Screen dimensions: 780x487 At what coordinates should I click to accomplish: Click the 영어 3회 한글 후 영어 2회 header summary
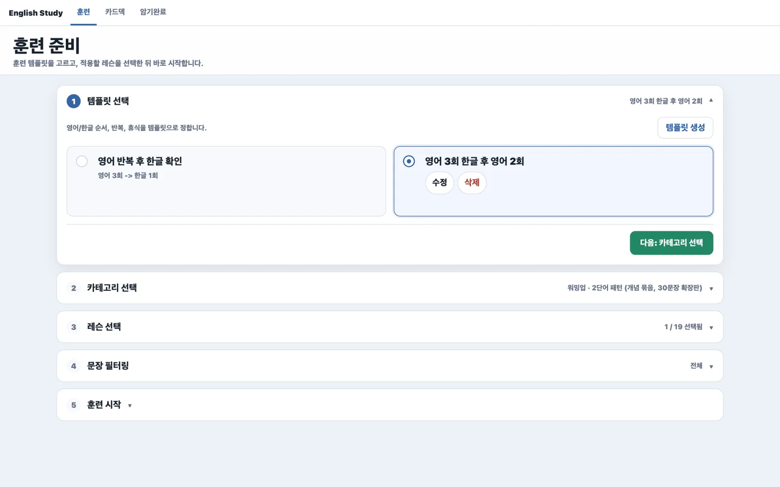click(665, 101)
